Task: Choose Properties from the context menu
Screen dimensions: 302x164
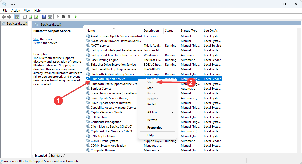Action: click(155, 128)
